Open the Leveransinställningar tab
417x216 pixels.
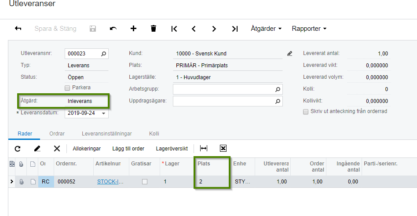(x=107, y=133)
